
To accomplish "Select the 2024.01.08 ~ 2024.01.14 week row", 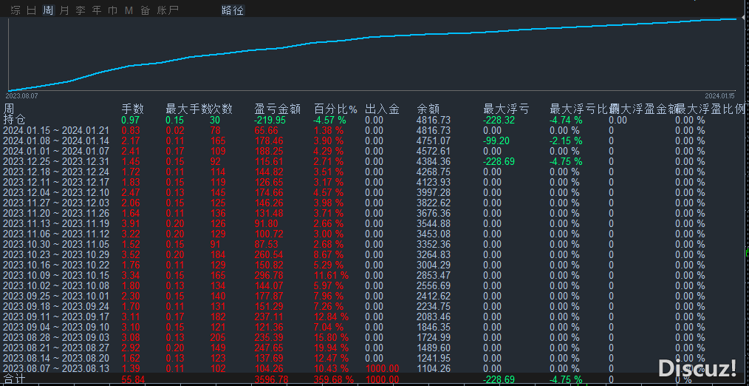I will coord(56,141).
